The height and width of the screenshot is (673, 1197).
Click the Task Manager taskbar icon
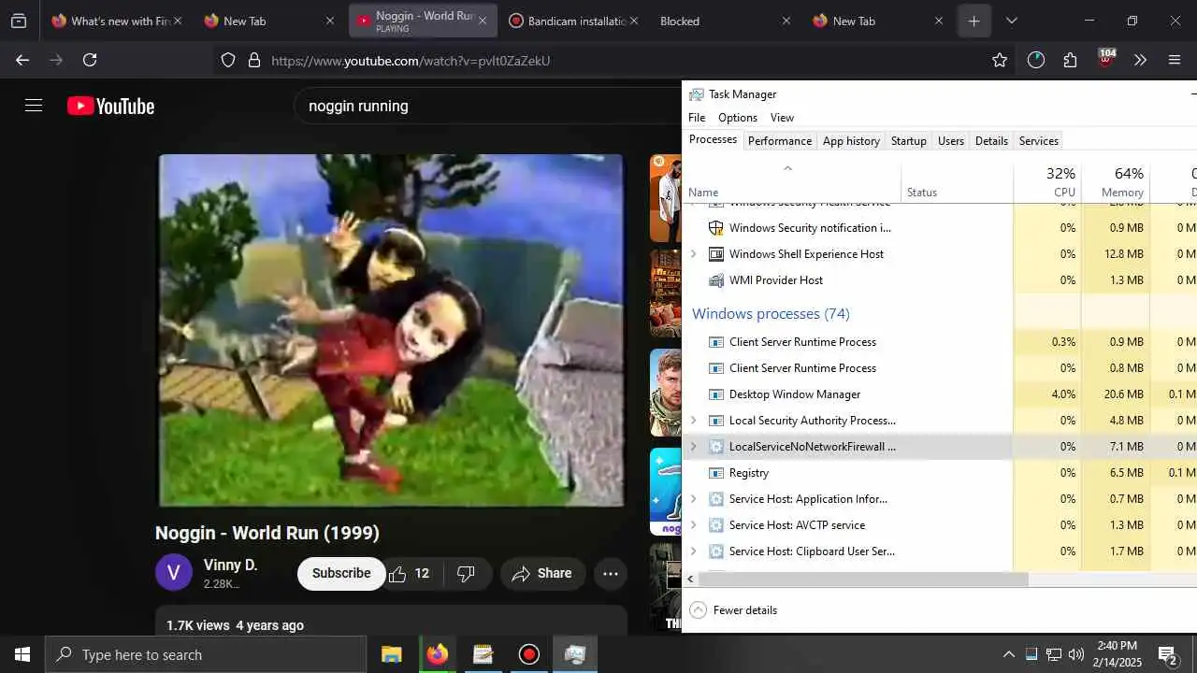point(575,654)
